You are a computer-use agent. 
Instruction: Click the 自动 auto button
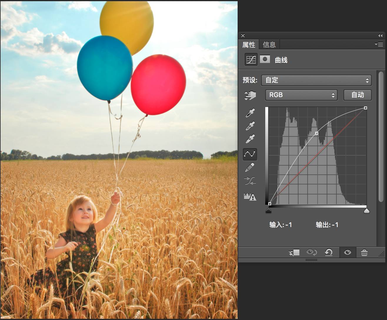pos(358,95)
